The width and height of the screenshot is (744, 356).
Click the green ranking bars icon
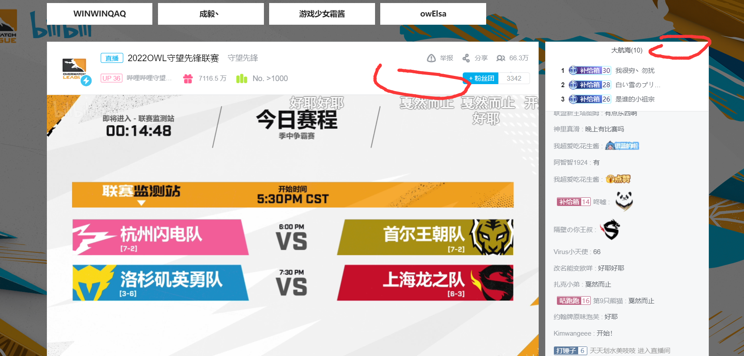pyautogui.click(x=241, y=78)
